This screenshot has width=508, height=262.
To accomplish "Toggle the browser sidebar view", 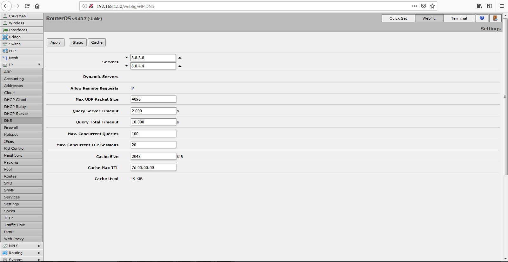I will pyautogui.click(x=490, y=6).
